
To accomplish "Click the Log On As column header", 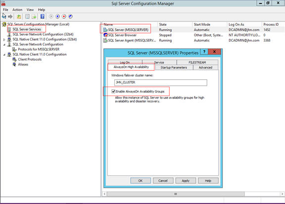I will coord(244,24).
